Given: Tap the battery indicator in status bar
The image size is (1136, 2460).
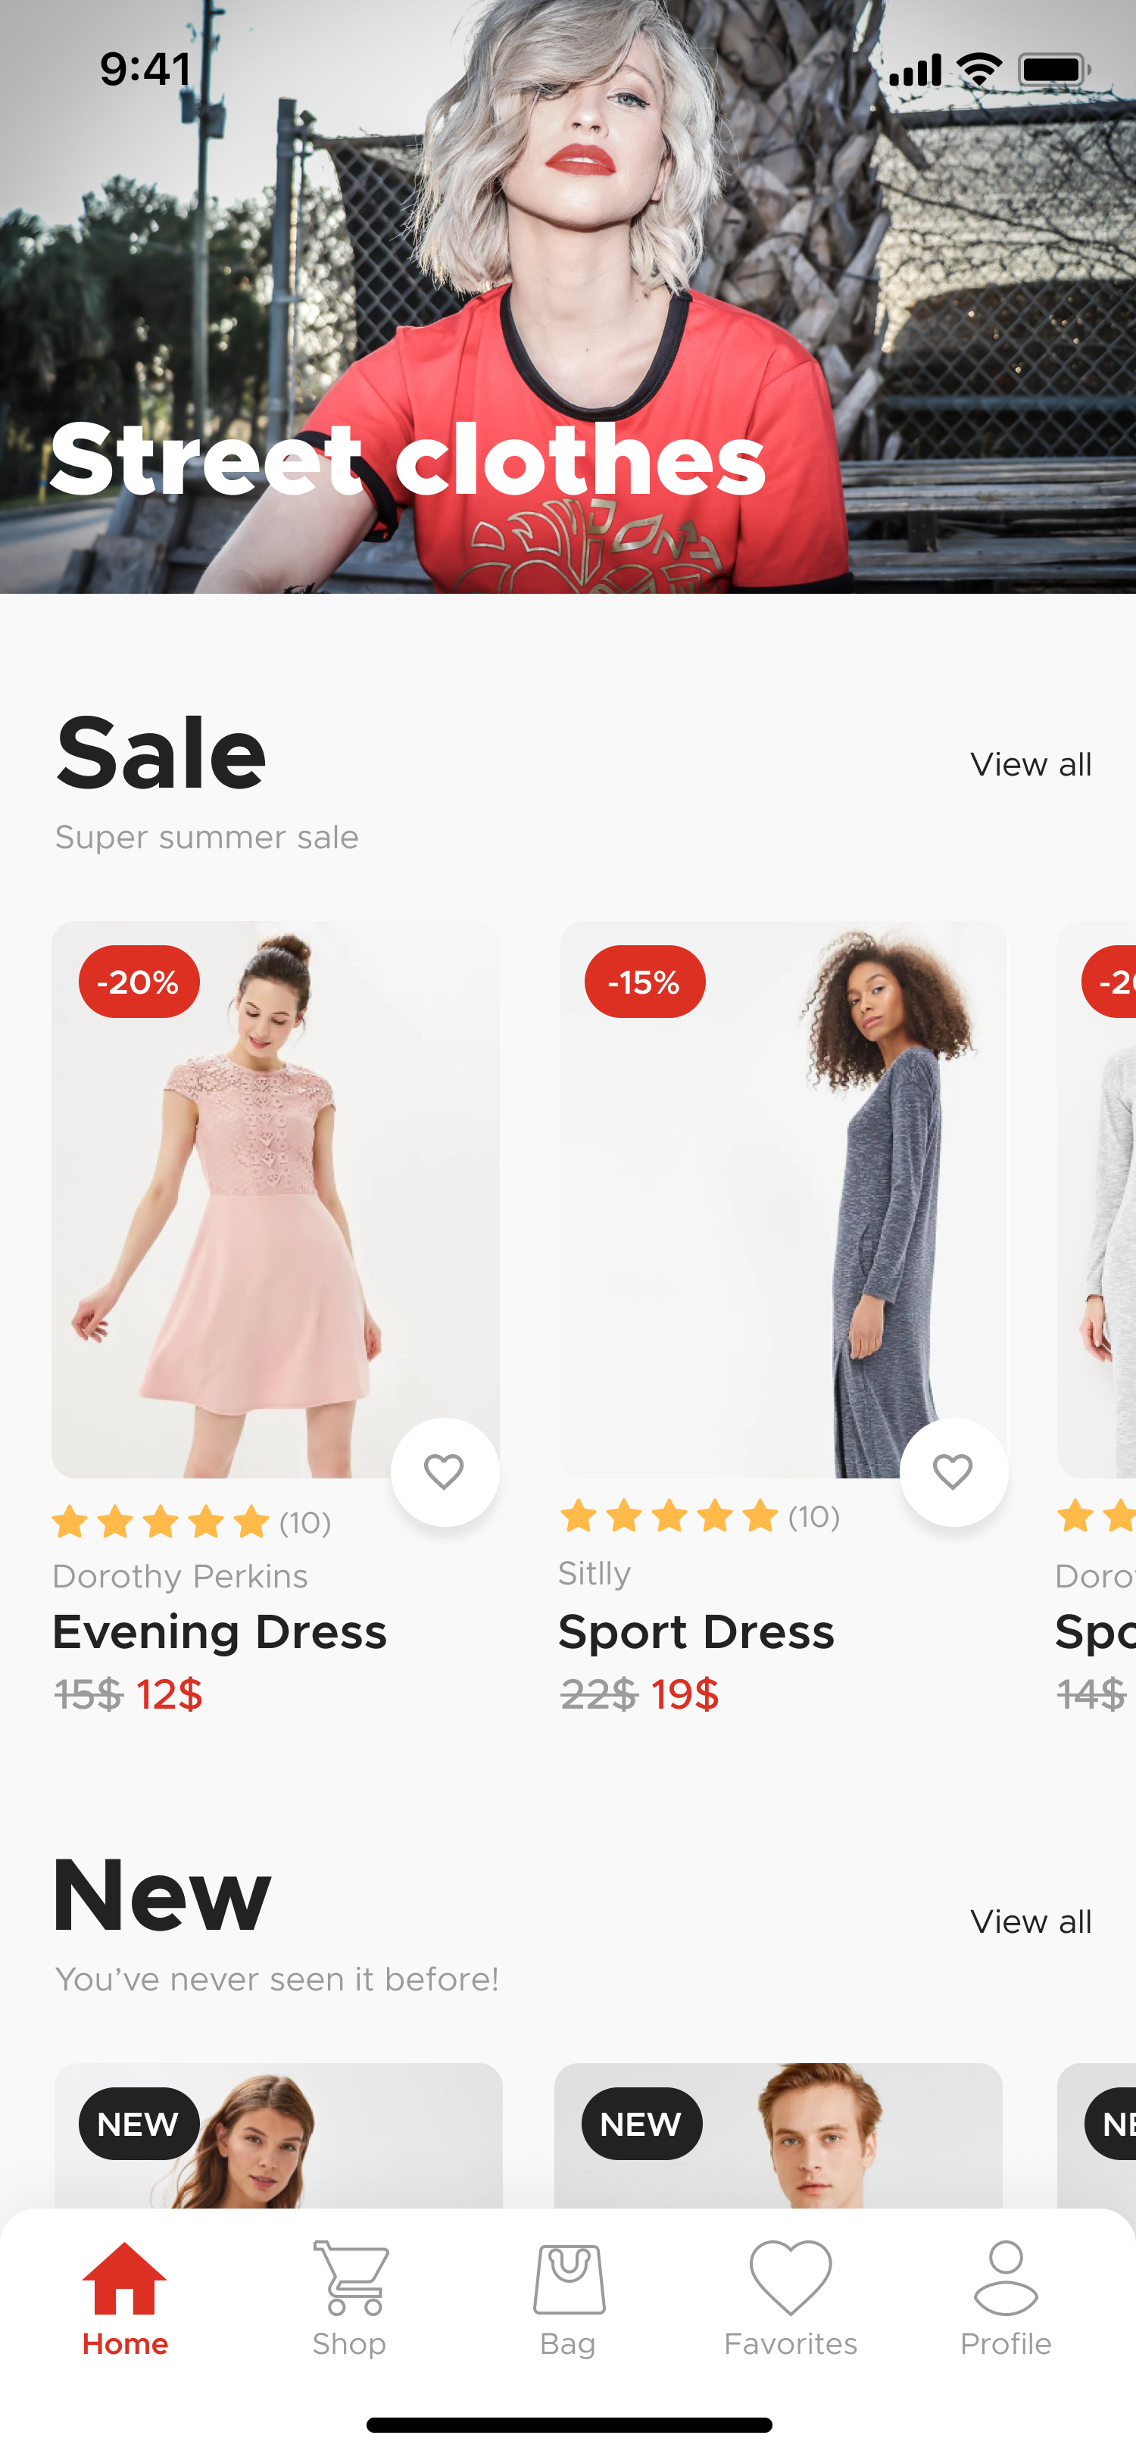Looking at the screenshot, I should click(1054, 70).
